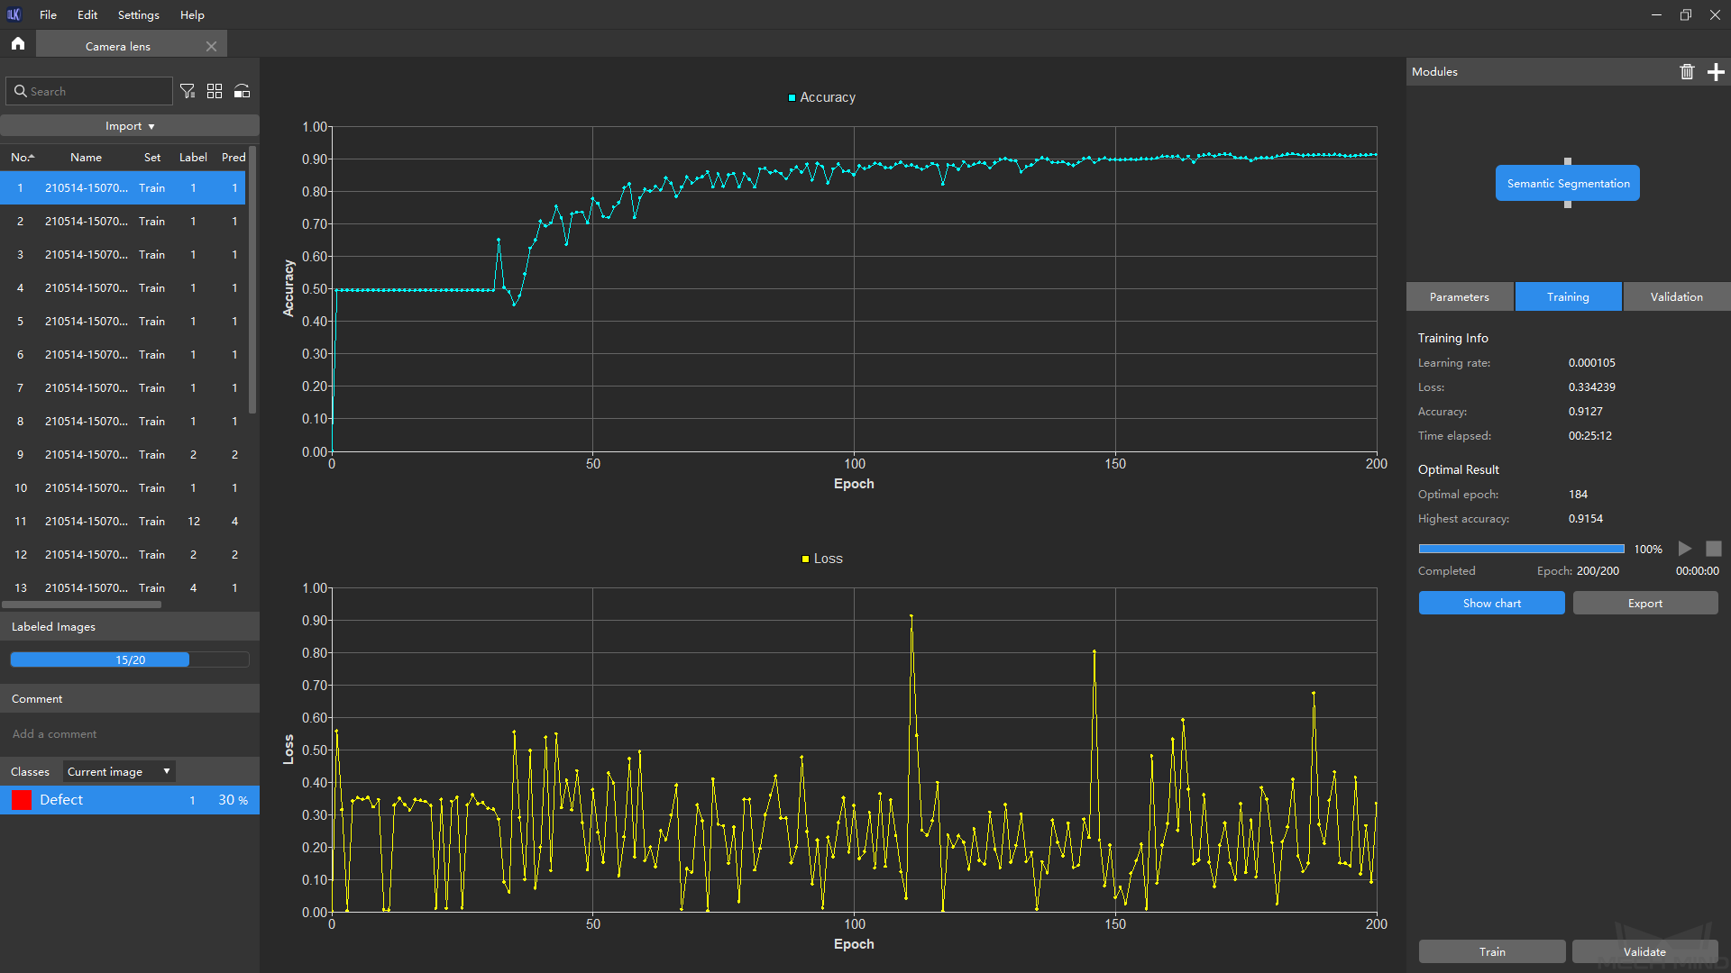The image size is (1731, 973).
Task: Open the Settings menu
Action: tap(138, 14)
